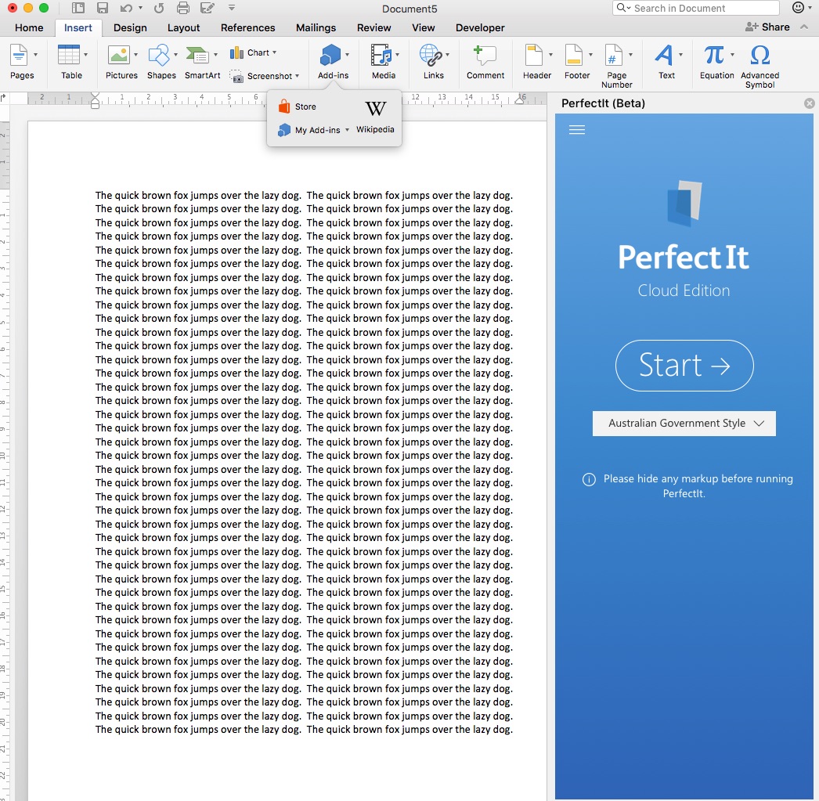819x801 pixels.
Task: Collapse the ribbon using the chevron
Action: [x=804, y=27]
